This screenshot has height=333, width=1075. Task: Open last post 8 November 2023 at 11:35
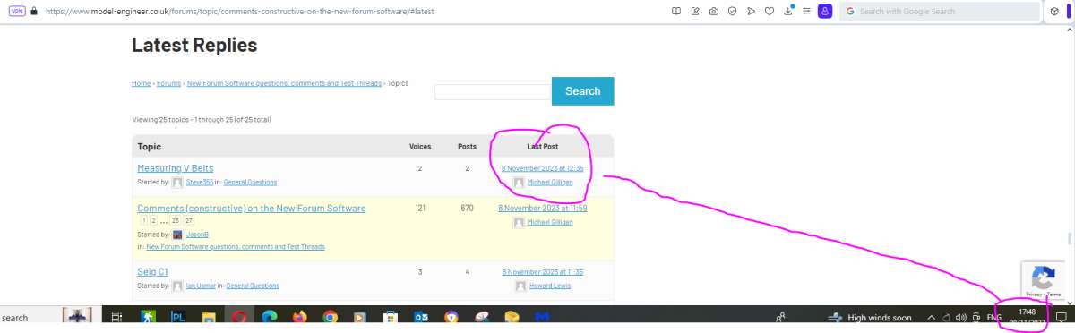coord(543,271)
